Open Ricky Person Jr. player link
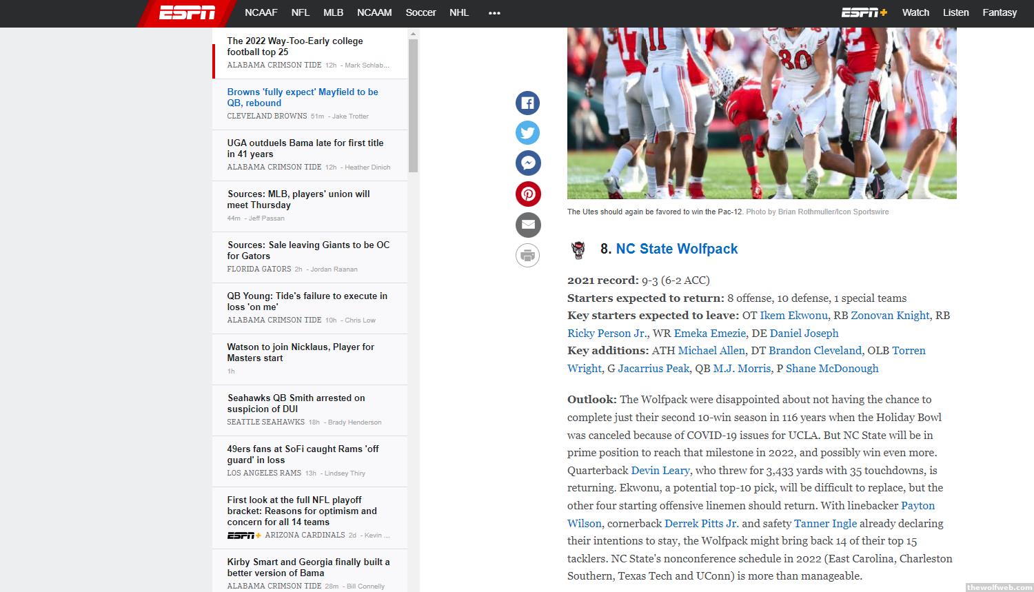Image resolution: width=1034 pixels, height=592 pixels. pyautogui.click(x=607, y=333)
